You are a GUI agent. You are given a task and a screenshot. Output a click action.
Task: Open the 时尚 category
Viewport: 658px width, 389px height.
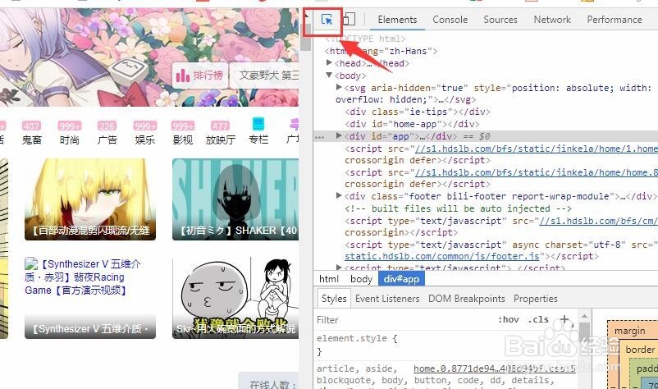coord(69,133)
